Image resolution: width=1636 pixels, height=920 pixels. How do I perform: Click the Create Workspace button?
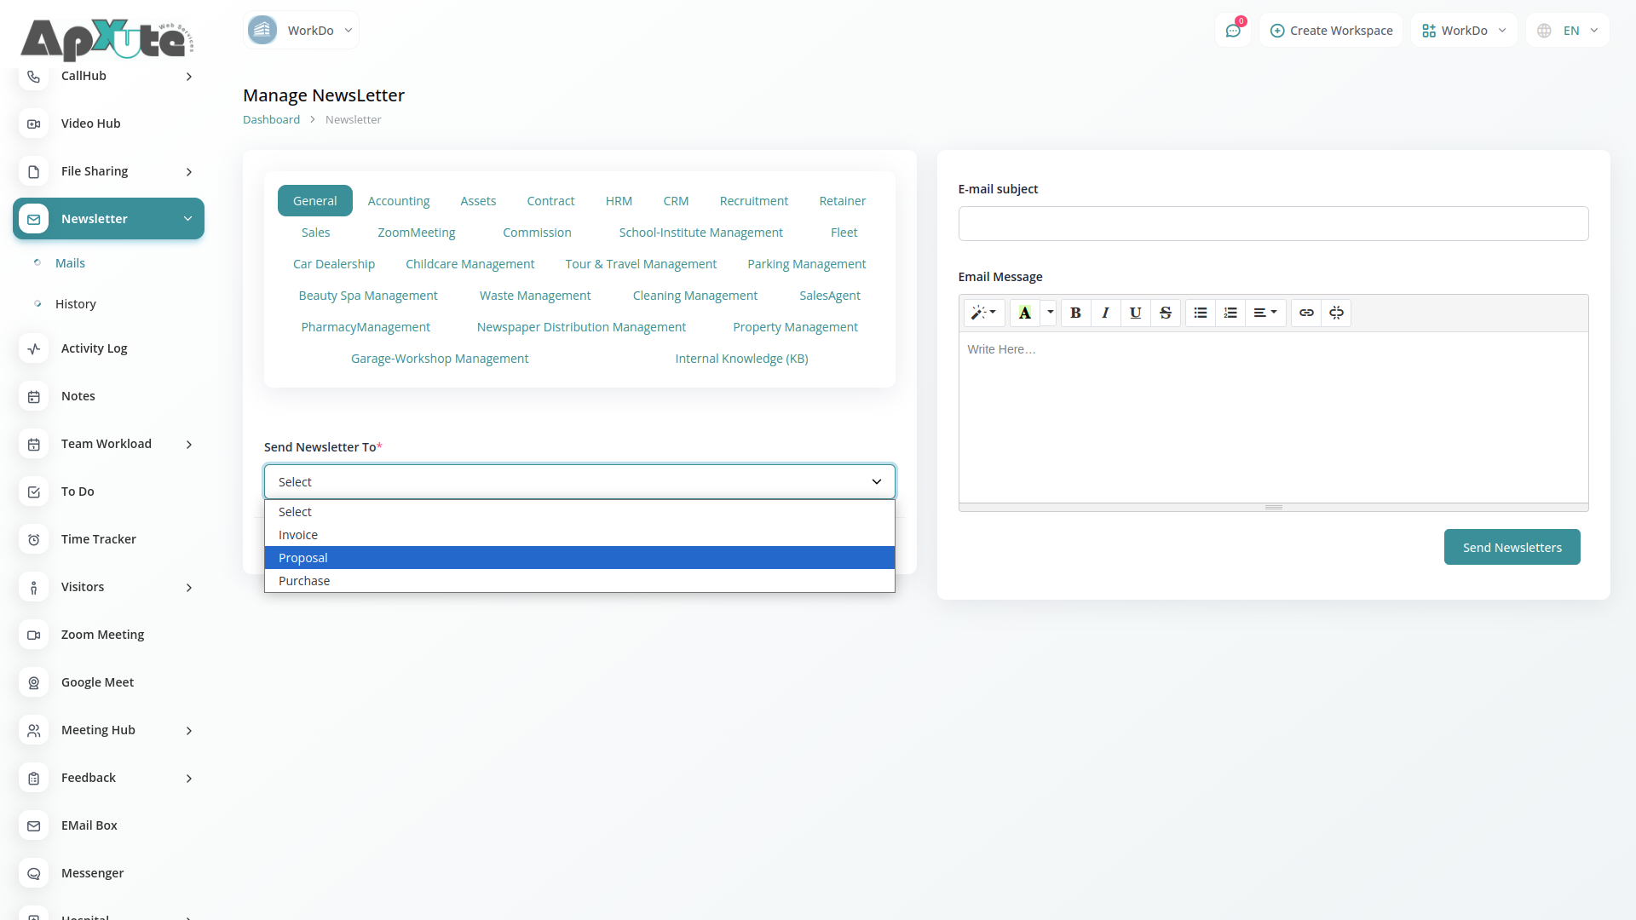pyautogui.click(x=1331, y=31)
